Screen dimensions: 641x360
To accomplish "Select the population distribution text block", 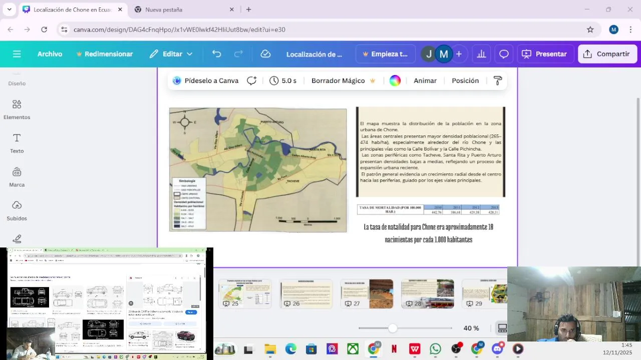I will [431, 152].
